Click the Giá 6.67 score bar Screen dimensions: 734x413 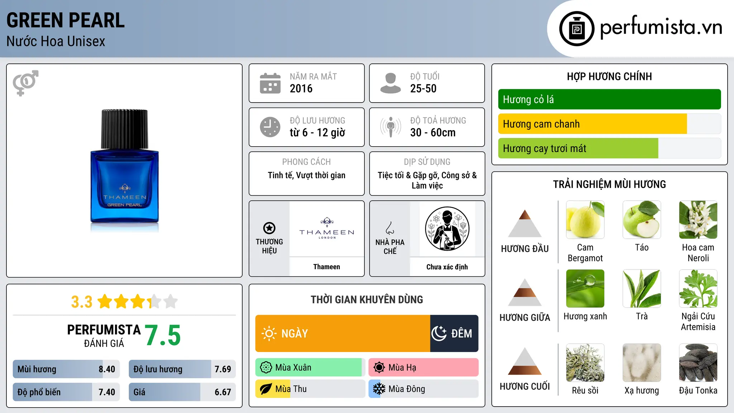coord(182,392)
